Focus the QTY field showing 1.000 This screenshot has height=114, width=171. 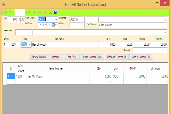107,44
